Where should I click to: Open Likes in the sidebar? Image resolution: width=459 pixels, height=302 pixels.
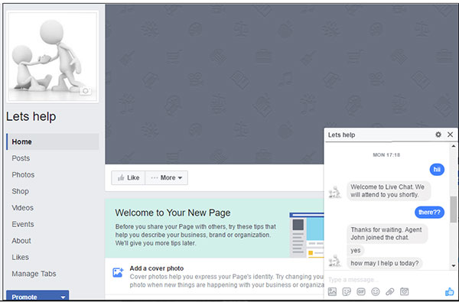tap(20, 257)
